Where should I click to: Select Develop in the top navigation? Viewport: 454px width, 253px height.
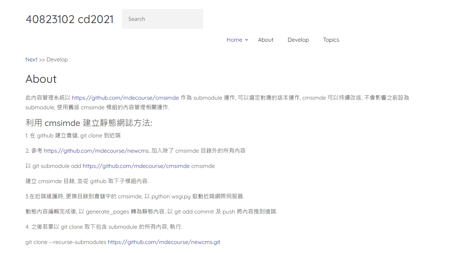point(298,40)
